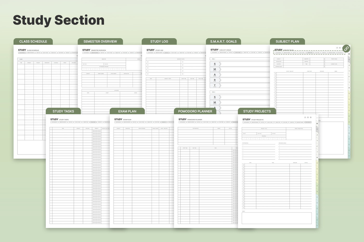This screenshot has height=242, width=364.
Task: Click Study Projects nav button on Study Projects page
Action: pyautogui.click(x=308, y=122)
